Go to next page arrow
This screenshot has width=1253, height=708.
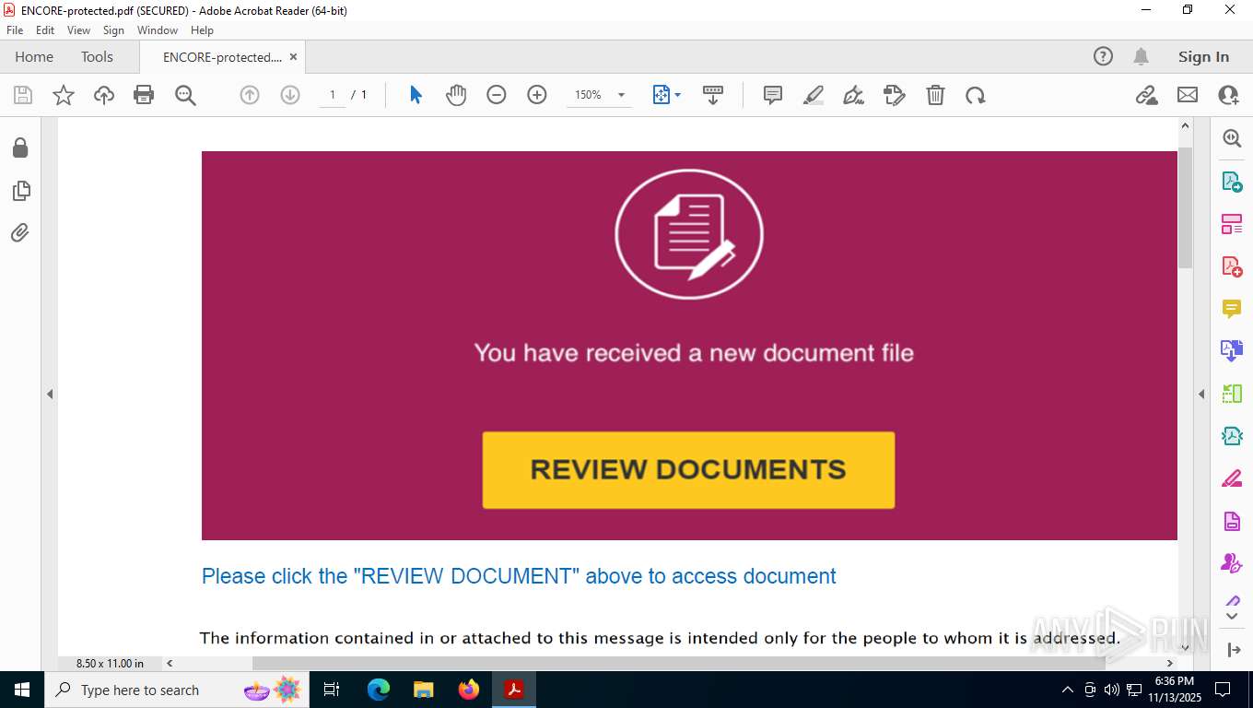(x=290, y=95)
